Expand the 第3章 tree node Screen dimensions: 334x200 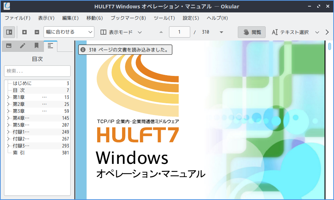tap(8, 111)
